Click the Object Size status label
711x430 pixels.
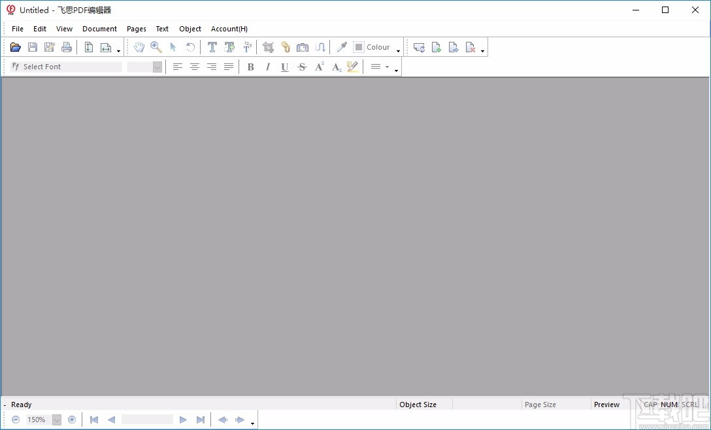pos(418,405)
